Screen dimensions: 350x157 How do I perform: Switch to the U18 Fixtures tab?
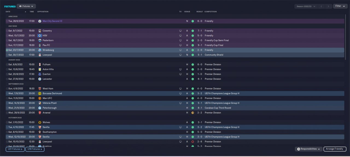tap(35, 149)
